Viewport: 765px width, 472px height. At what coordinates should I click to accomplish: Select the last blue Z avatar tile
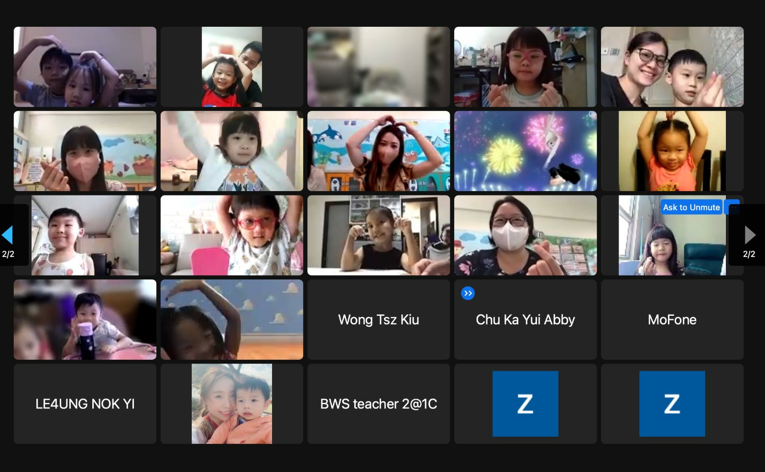[x=672, y=404]
